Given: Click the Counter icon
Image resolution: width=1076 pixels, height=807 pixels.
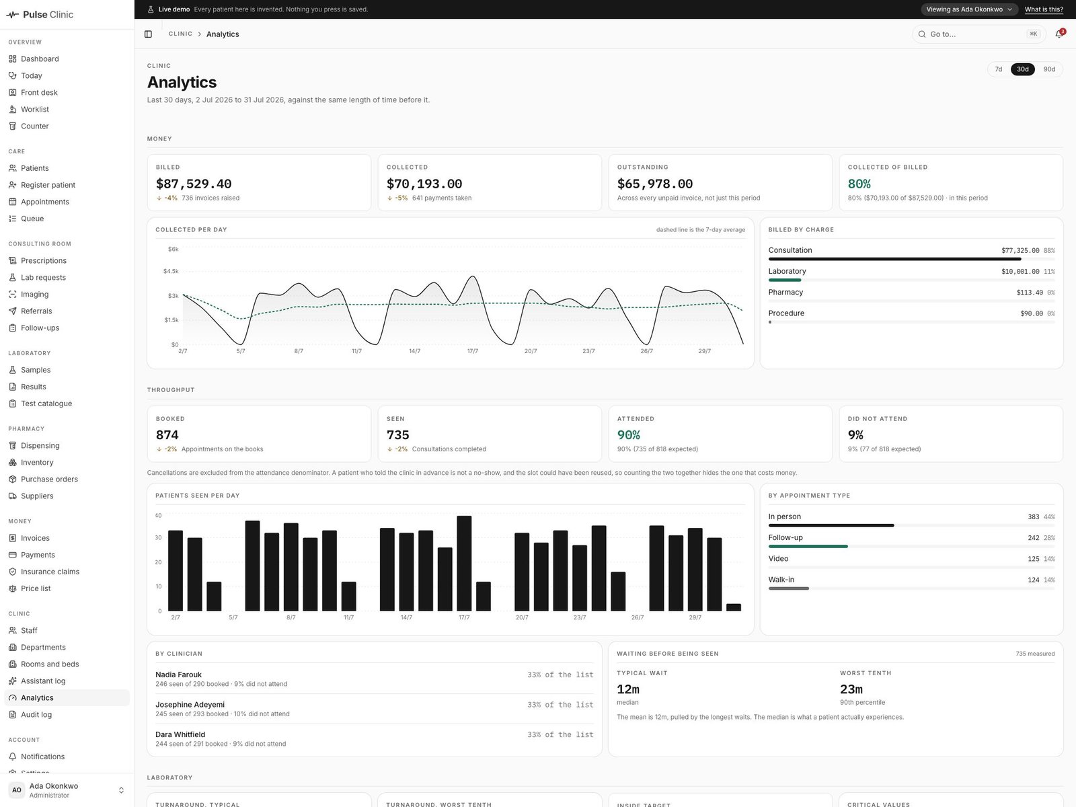Looking at the screenshot, I should point(13,126).
